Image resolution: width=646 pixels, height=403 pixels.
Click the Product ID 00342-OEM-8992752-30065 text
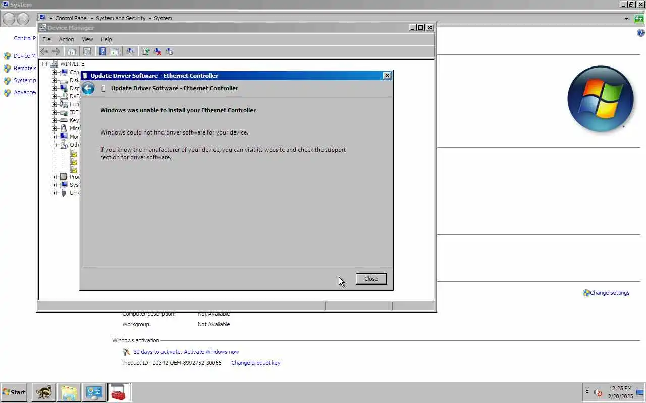tap(172, 363)
